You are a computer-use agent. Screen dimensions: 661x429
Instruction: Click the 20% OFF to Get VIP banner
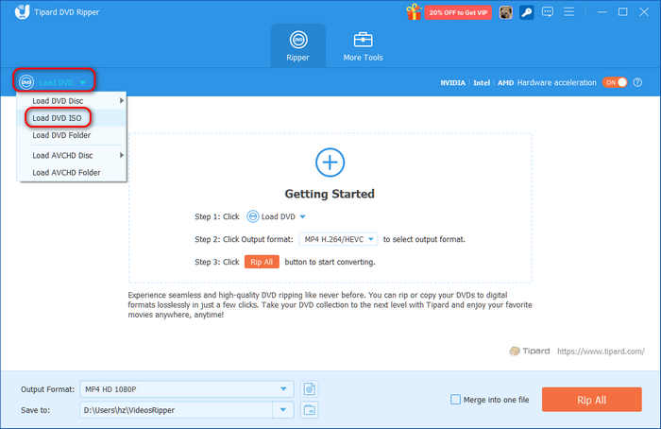point(458,12)
